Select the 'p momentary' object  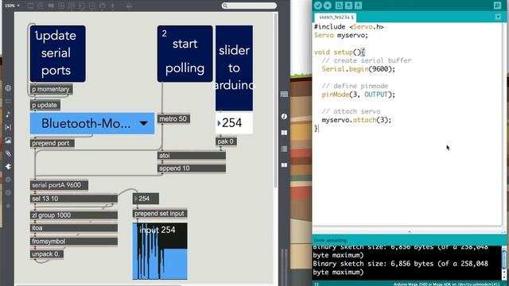tap(51, 89)
